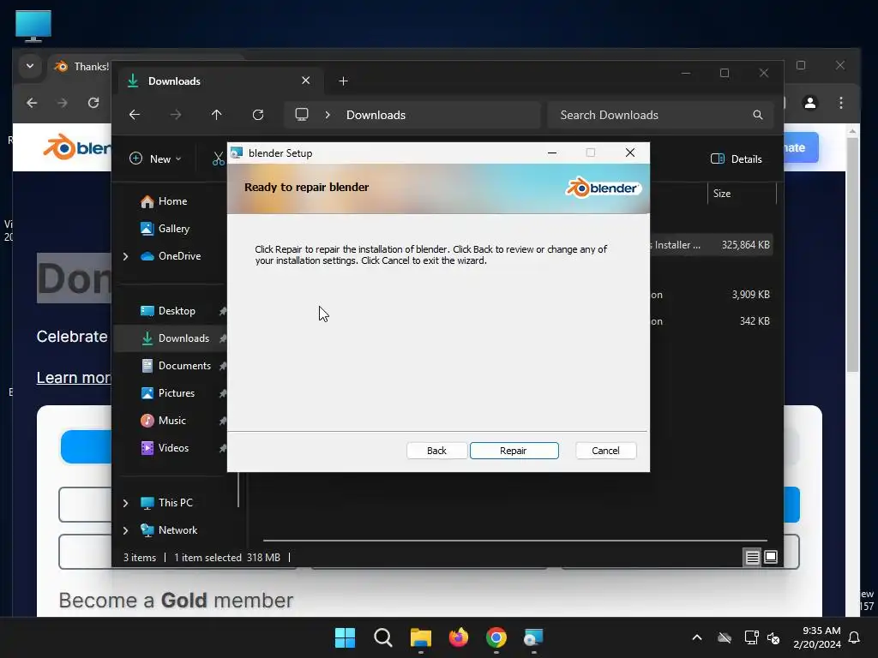878x658 pixels.
Task: Open Chrome's three-dot menu
Action: 841,103
